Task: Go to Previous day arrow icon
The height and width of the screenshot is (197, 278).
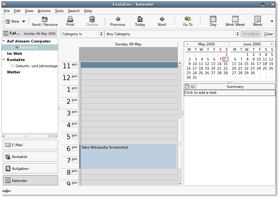Action: click(x=118, y=19)
